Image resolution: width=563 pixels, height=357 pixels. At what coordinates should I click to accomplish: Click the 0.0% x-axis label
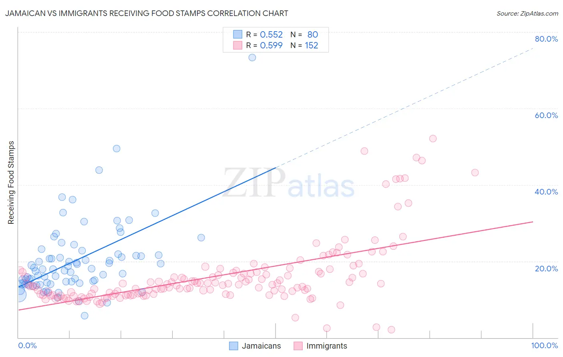28,345
